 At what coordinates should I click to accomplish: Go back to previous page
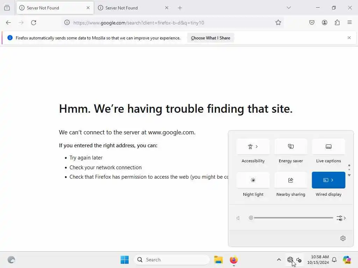click(8, 23)
